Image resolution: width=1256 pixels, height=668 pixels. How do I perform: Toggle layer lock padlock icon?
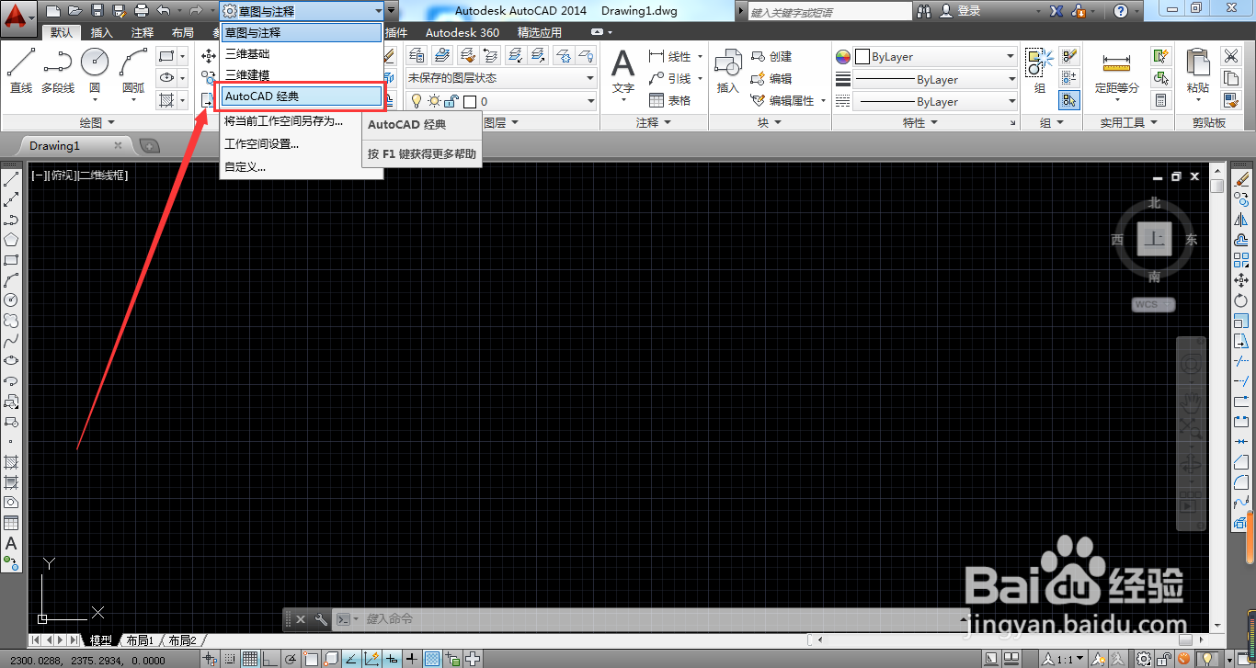451,101
